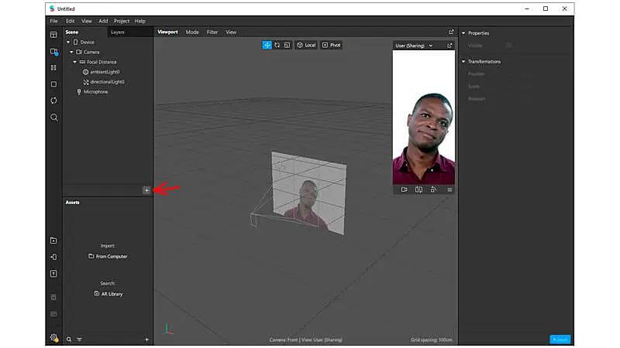Screen dimensions: 620x348
Task: Select the rotate manipulator tool
Action: tap(277, 45)
